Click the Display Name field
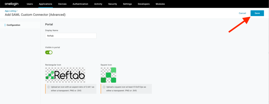The height and width of the screenshot is (104, 269). [x=71, y=36]
